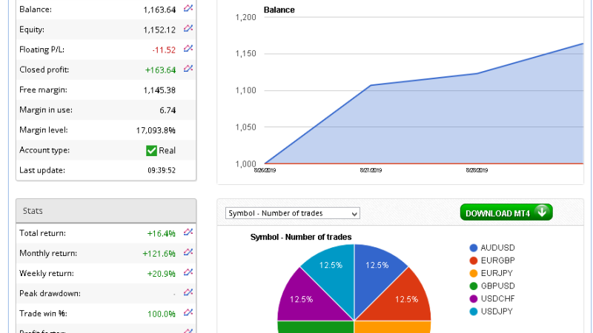This screenshot has width=593, height=333.
Task: Click the chart icon beside Balance
Action: point(188,9)
